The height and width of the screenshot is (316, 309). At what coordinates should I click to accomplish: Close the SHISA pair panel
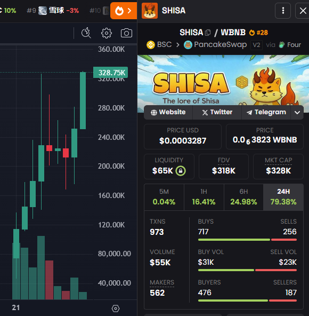coord(303,11)
